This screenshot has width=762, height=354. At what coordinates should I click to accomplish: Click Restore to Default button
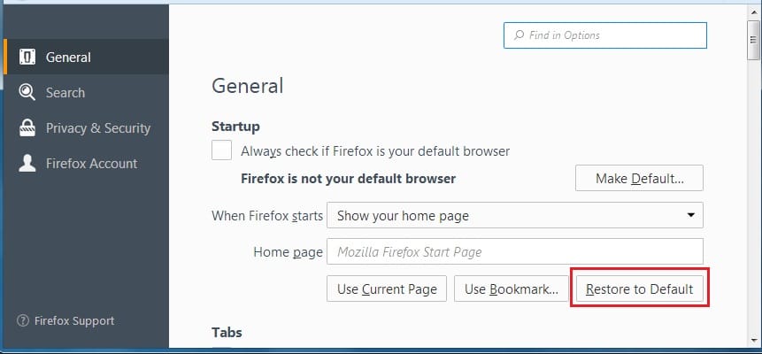coord(639,289)
